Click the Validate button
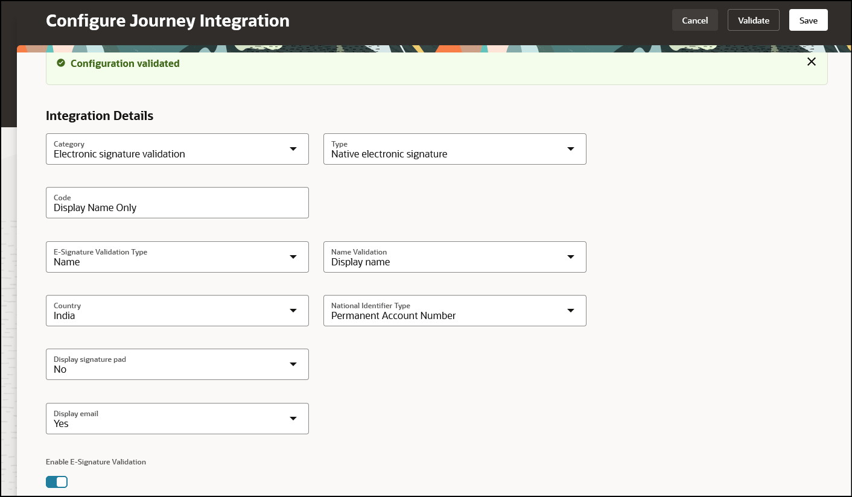The image size is (852, 497). [x=753, y=21]
